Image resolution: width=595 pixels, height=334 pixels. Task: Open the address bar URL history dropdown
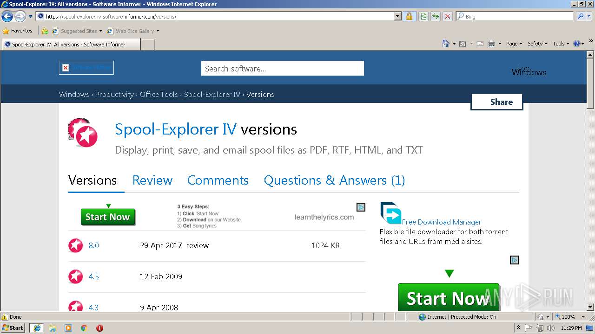397,17
